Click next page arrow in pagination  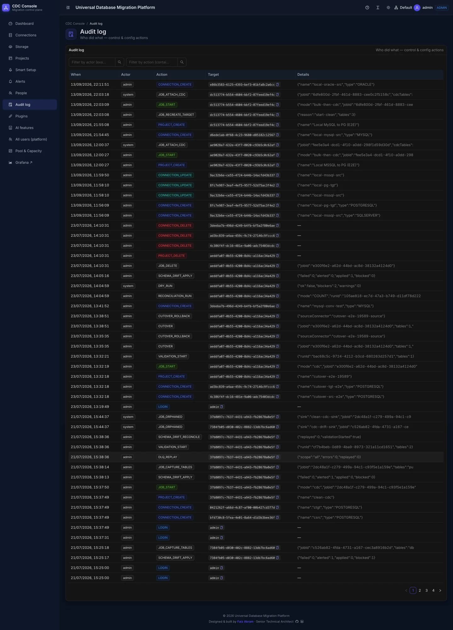coord(440,590)
